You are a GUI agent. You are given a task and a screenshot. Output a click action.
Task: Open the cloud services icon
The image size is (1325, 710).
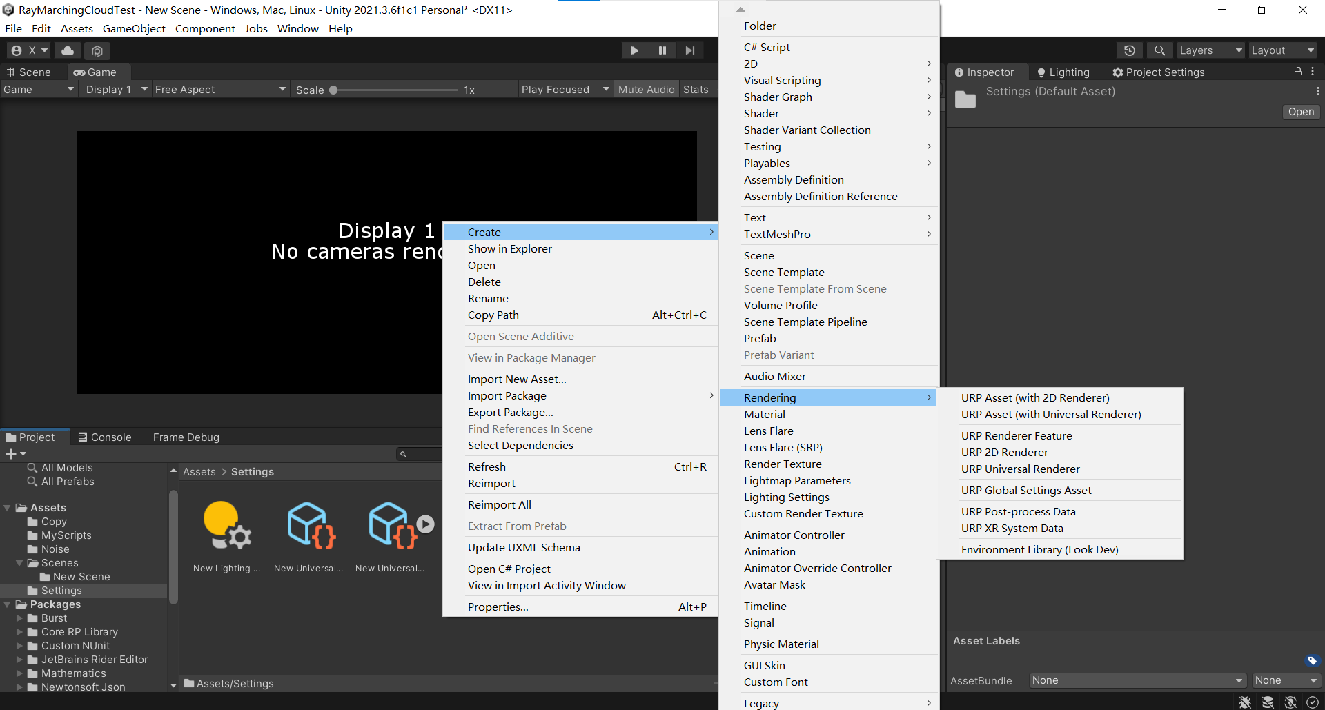[x=68, y=50]
